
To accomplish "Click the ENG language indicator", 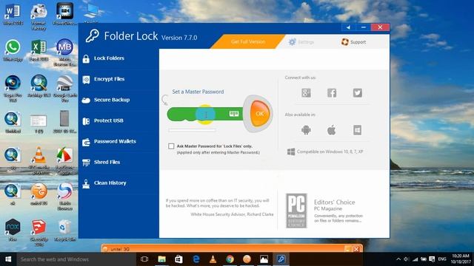I will [442, 259].
